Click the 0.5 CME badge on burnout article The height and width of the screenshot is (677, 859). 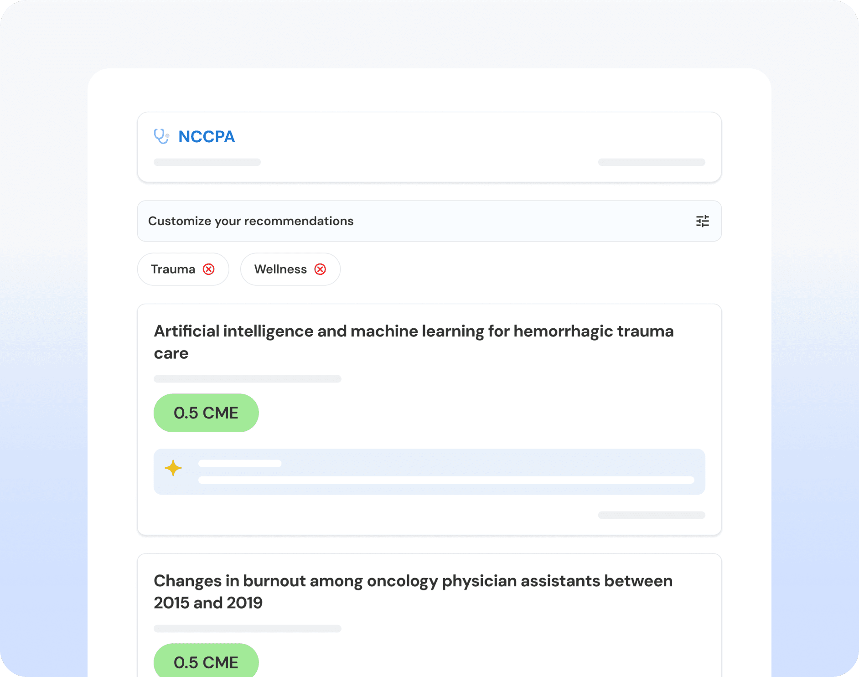[206, 662]
